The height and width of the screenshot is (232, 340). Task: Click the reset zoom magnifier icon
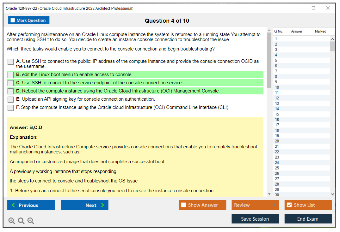21,221
